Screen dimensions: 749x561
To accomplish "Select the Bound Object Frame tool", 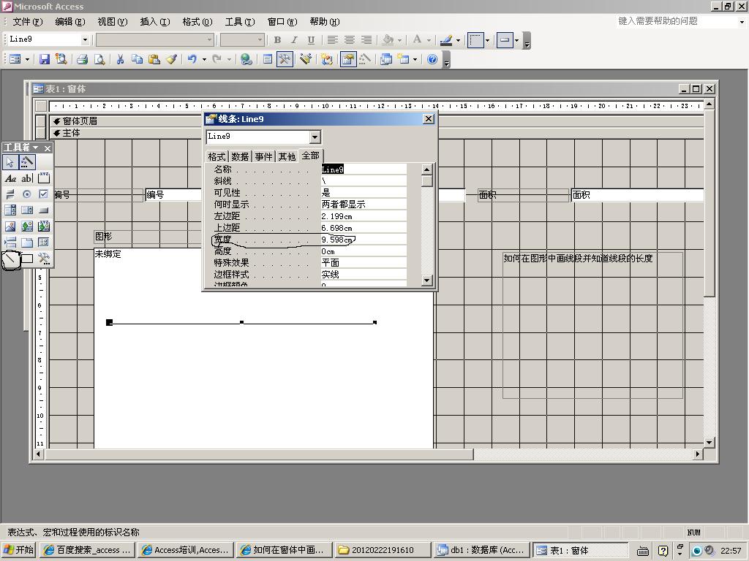I will (x=43, y=226).
